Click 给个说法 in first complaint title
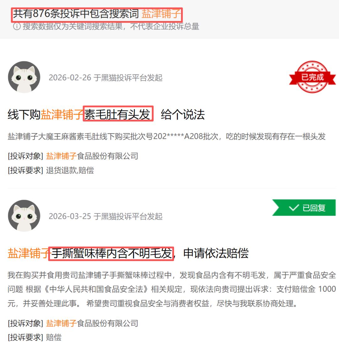The image size is (339, 346). 183,114
